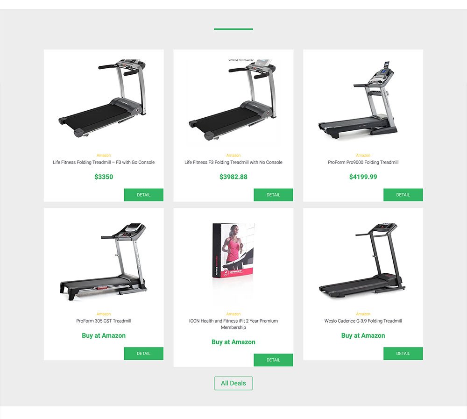
Task: Open the ICON Health and Fitness iFit title link
Action: click(233, 324)
